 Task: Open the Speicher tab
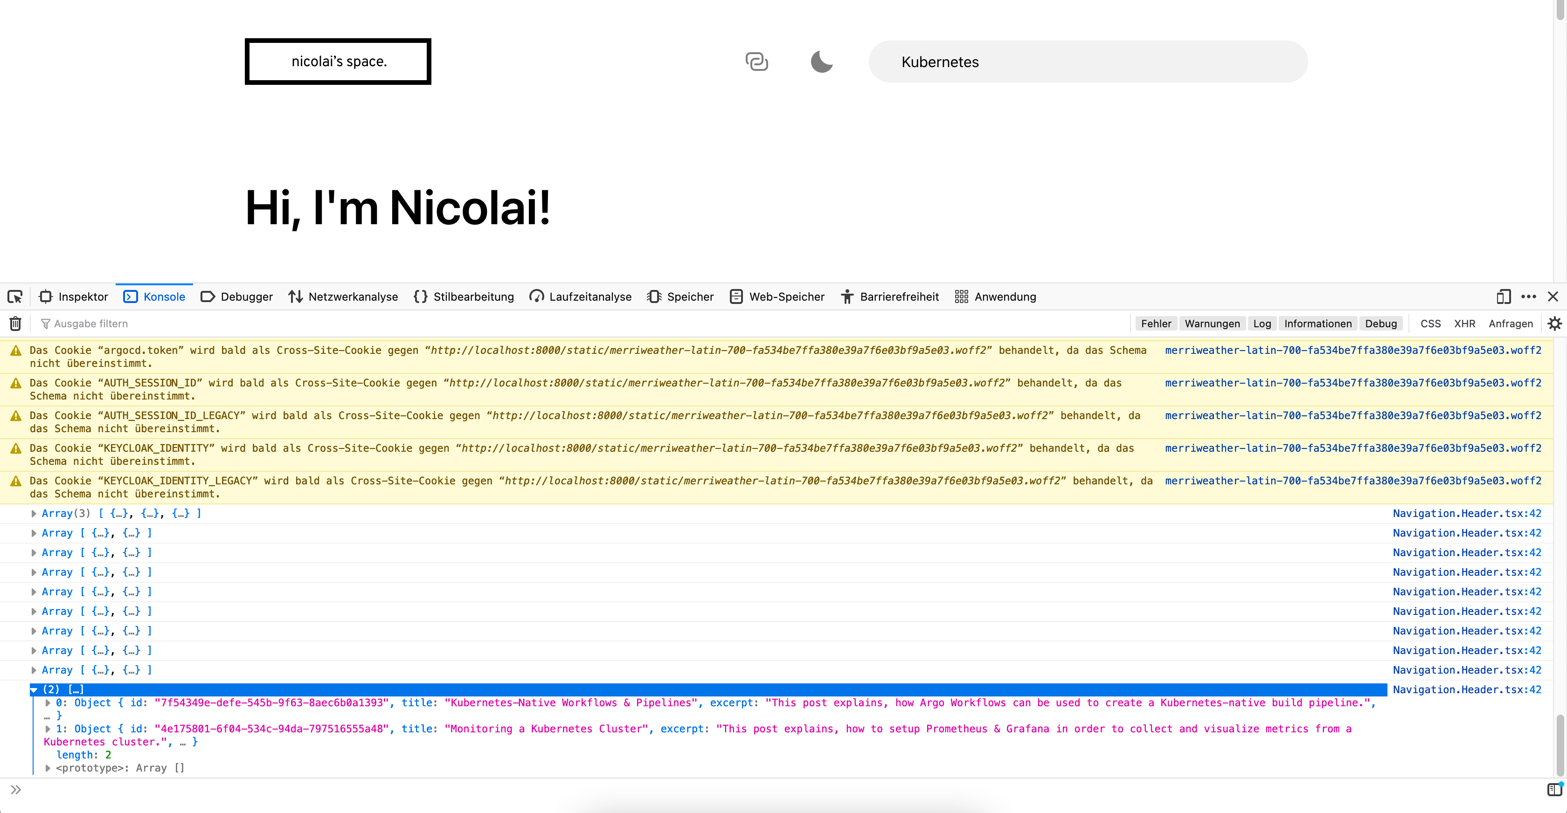tap(681, 297)
